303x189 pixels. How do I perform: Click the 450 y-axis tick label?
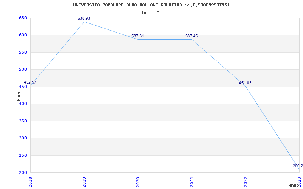23,87
